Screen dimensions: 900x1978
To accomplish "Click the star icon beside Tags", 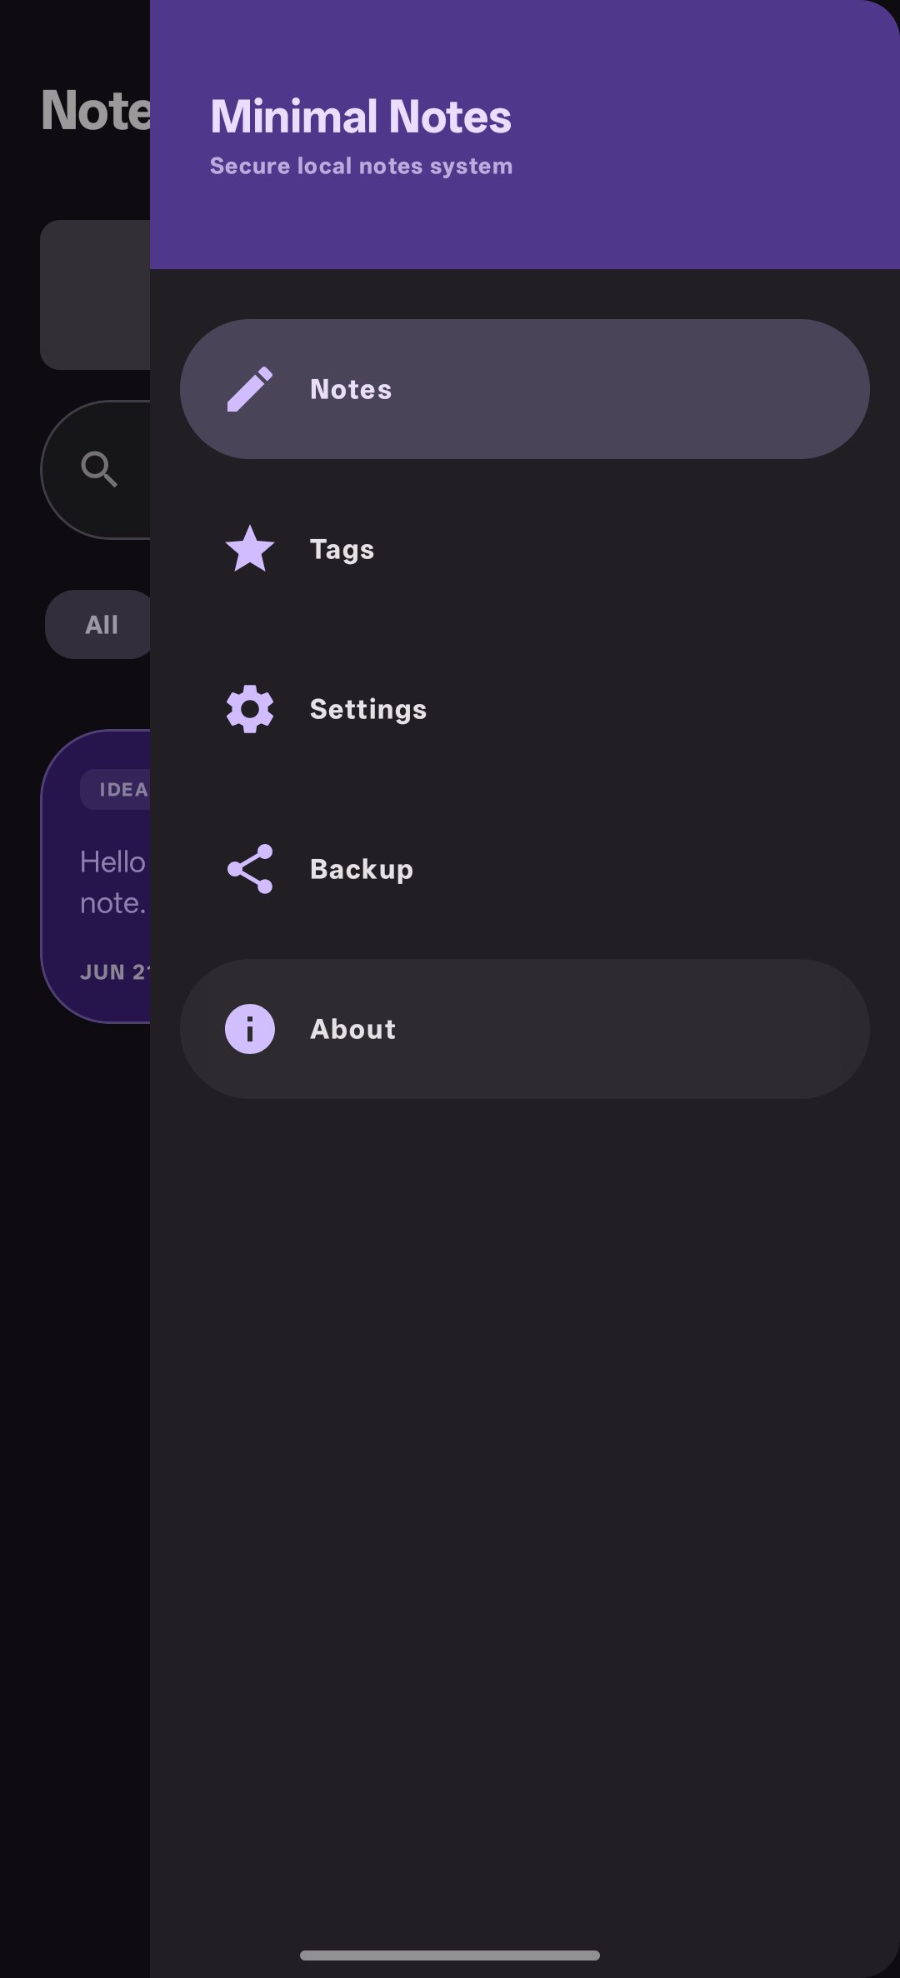I will [x=250, y=548].
